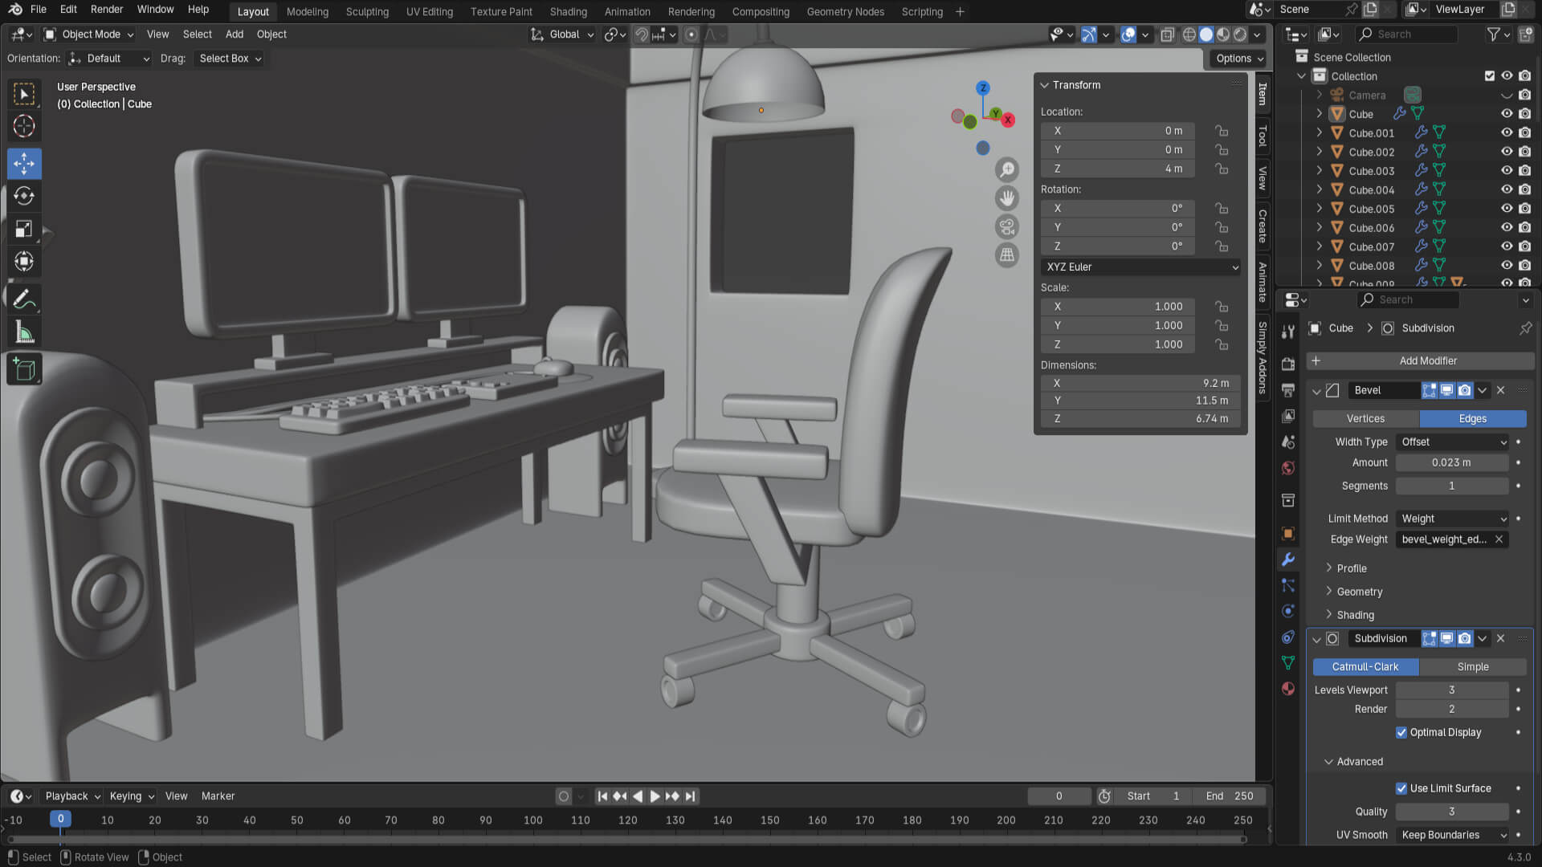Screen dimensions: 1542x867
Task: Adjust the Bevel Amount slider field
Action: click(1451, 463)
